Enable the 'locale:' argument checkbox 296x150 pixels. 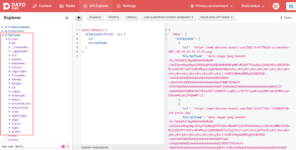coord(6,140)
